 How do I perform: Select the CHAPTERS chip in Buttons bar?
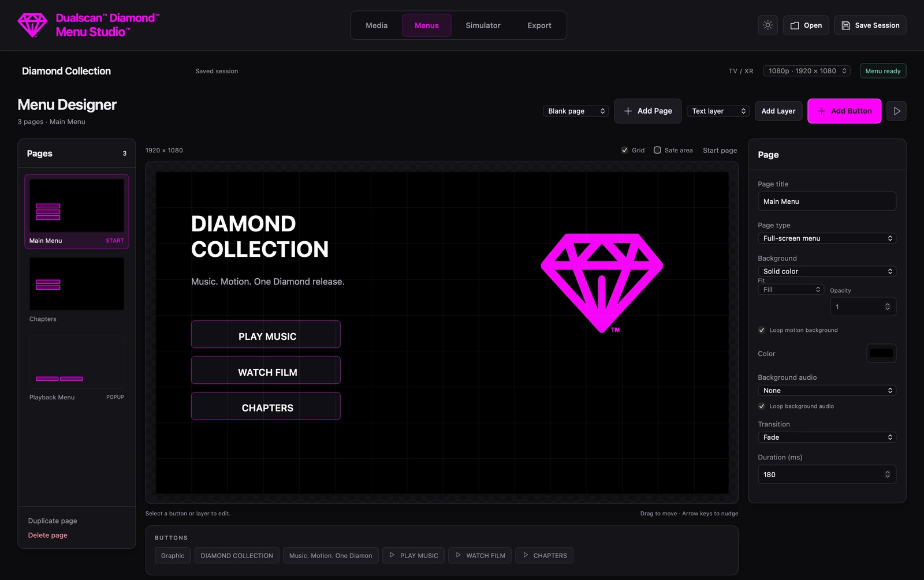pyautogui.click(x=544, y=556)
